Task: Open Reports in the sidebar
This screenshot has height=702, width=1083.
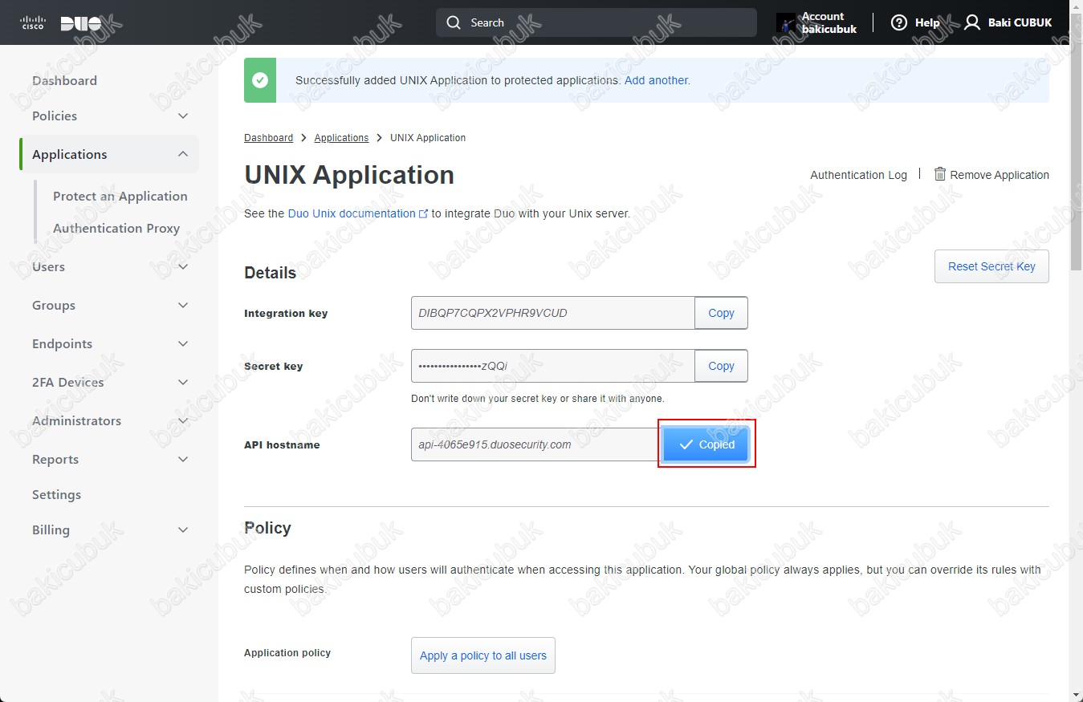Action: [x=55, y=459]
